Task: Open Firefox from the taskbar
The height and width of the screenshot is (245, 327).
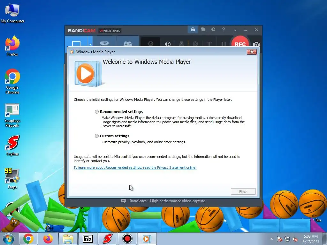Action: 48,239
